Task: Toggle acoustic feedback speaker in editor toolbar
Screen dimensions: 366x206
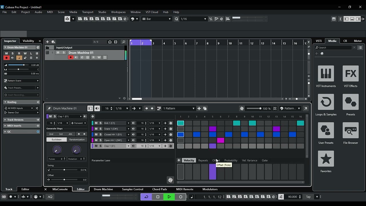Action: click(97, 108)
